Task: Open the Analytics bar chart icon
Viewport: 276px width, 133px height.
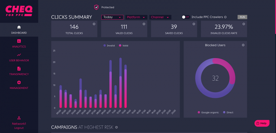Action: [x=19, y=41]
